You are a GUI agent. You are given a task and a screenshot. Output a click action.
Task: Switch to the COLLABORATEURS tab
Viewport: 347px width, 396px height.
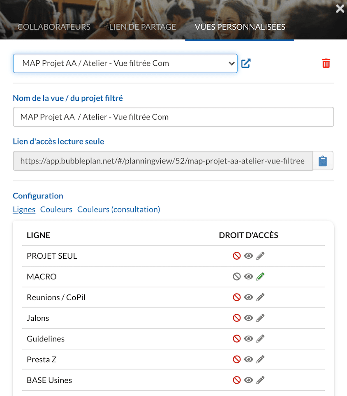[x=54, y=27]
